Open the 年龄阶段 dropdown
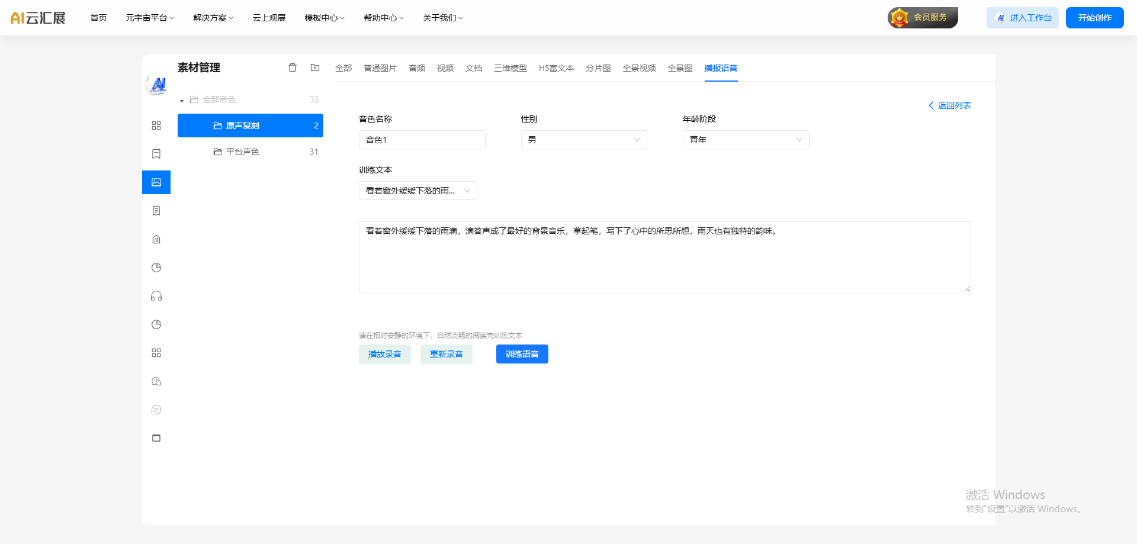 pyautogui.click(x=746, y=140)
